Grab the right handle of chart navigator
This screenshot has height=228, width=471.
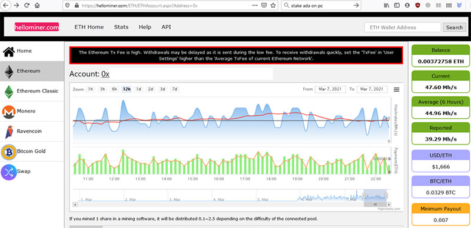(386, 196)
